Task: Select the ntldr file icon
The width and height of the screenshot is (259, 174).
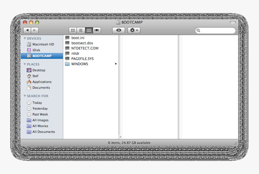Action: click(x=67, y=53)
